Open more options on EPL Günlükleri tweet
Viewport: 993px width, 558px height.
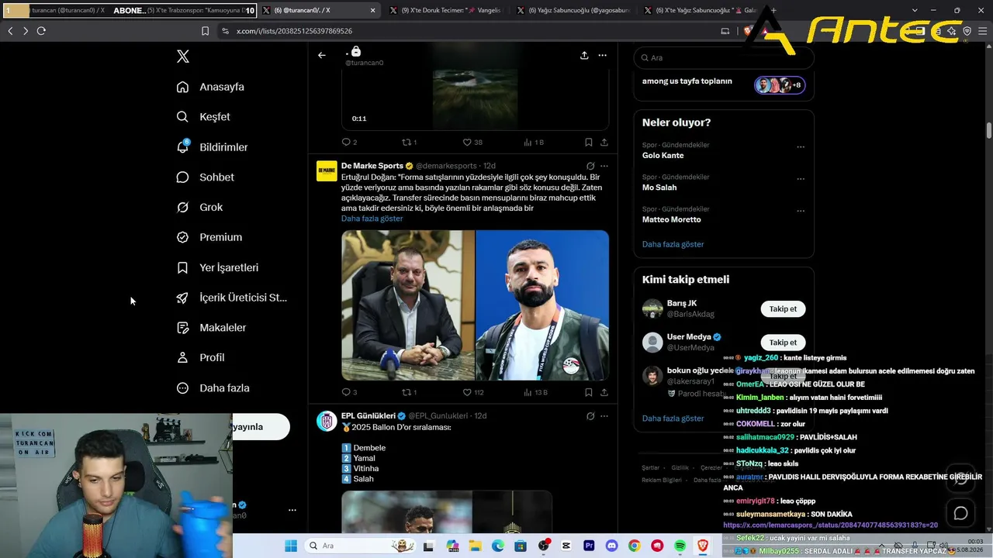604,416
